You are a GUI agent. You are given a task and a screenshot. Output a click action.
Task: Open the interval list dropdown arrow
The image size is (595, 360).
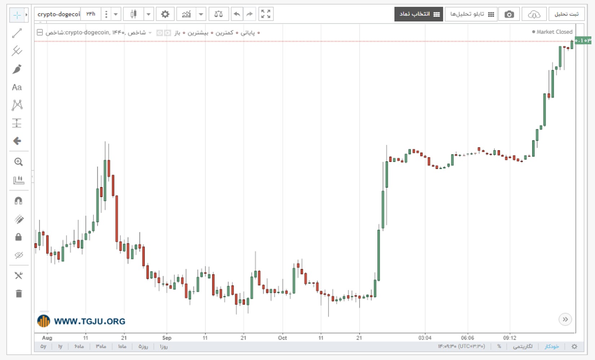click(x=116, y=14)
